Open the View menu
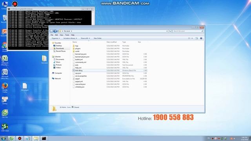The image size is (251, 141). point(62,35)
